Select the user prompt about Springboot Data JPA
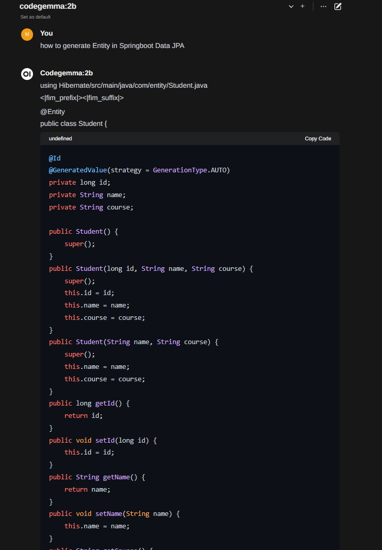The width and height of the screenshot is (382, 550). pyautogui.click(x=112, y=45)
